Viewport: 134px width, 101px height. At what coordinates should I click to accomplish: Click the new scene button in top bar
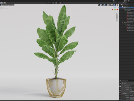tap(125, 1)
